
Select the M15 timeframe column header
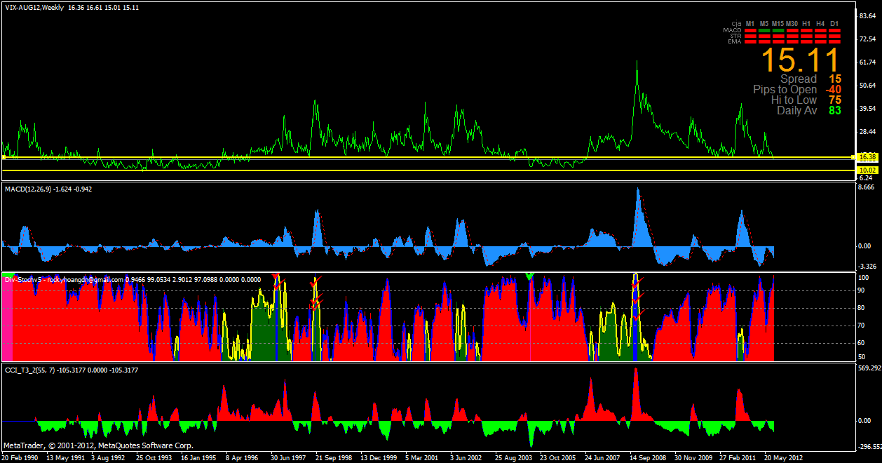pos(778,24)
